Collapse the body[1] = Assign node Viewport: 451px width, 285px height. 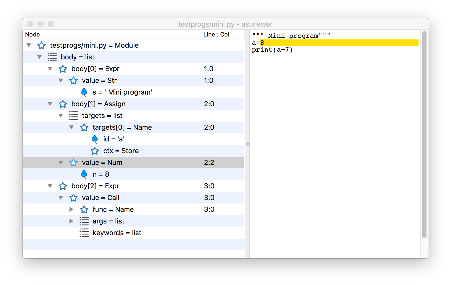[50, 104]
